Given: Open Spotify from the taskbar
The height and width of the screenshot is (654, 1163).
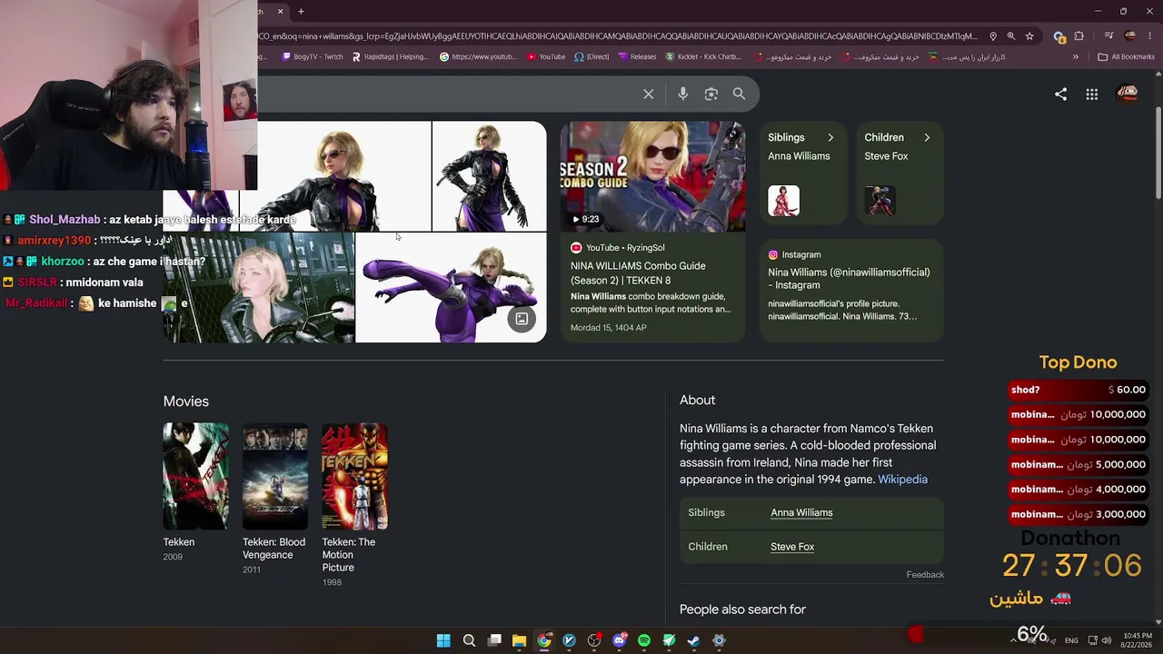Looking at the screenshot, I should 644,640.
